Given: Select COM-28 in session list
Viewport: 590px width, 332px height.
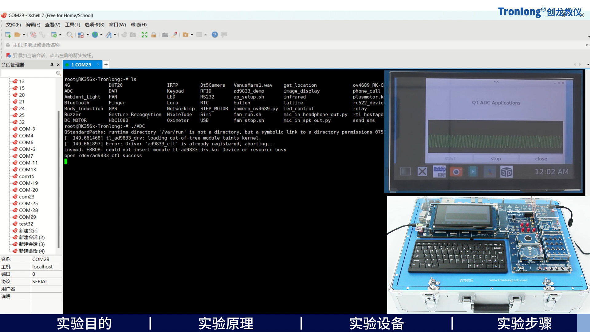Looking at the screenshot, I should (28, 210).
